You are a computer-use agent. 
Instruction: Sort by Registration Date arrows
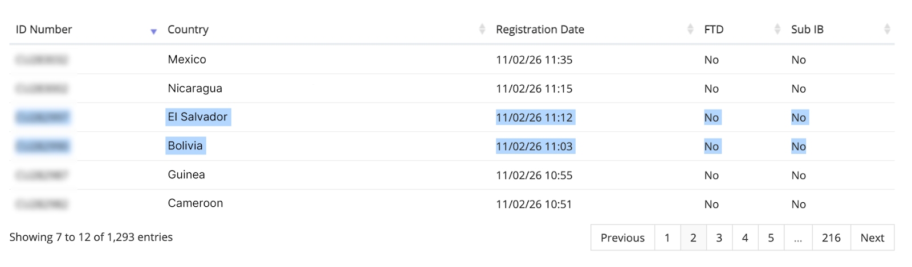click(690, 29)
